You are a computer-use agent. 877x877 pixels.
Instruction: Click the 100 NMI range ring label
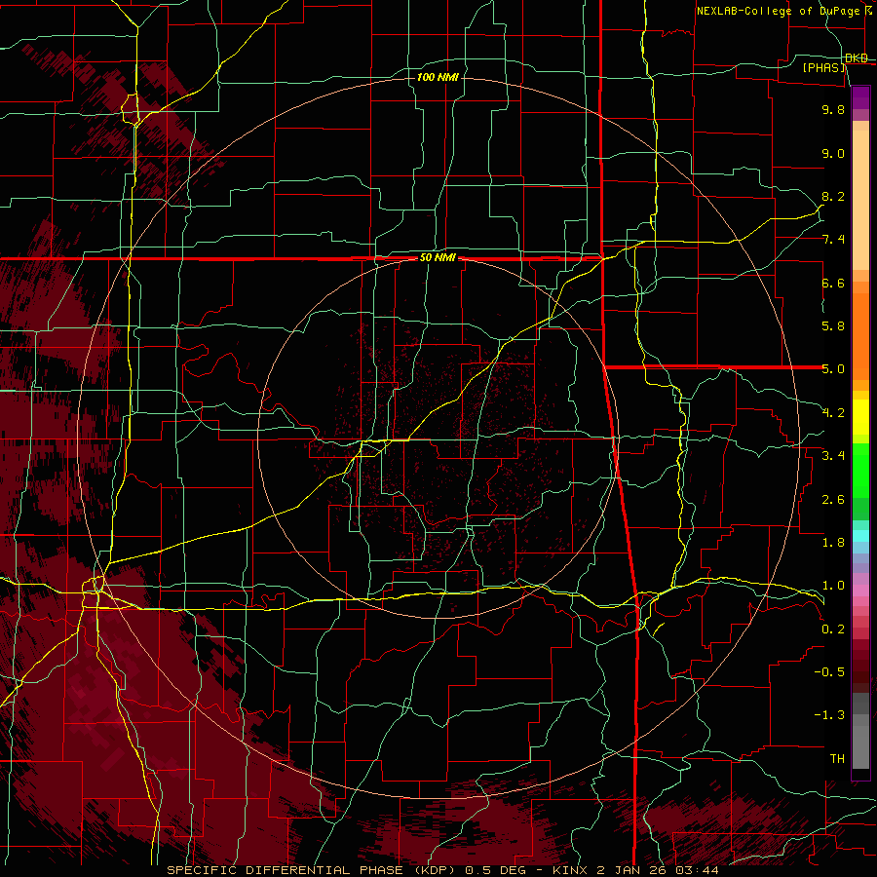(x=438, y=77)
